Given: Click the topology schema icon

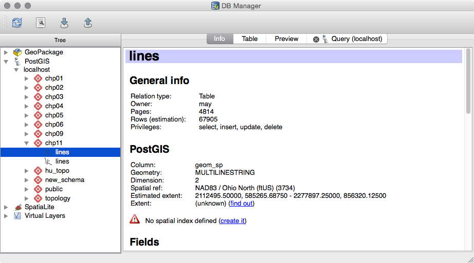Looking at the screenshot, I should [38, 198].
